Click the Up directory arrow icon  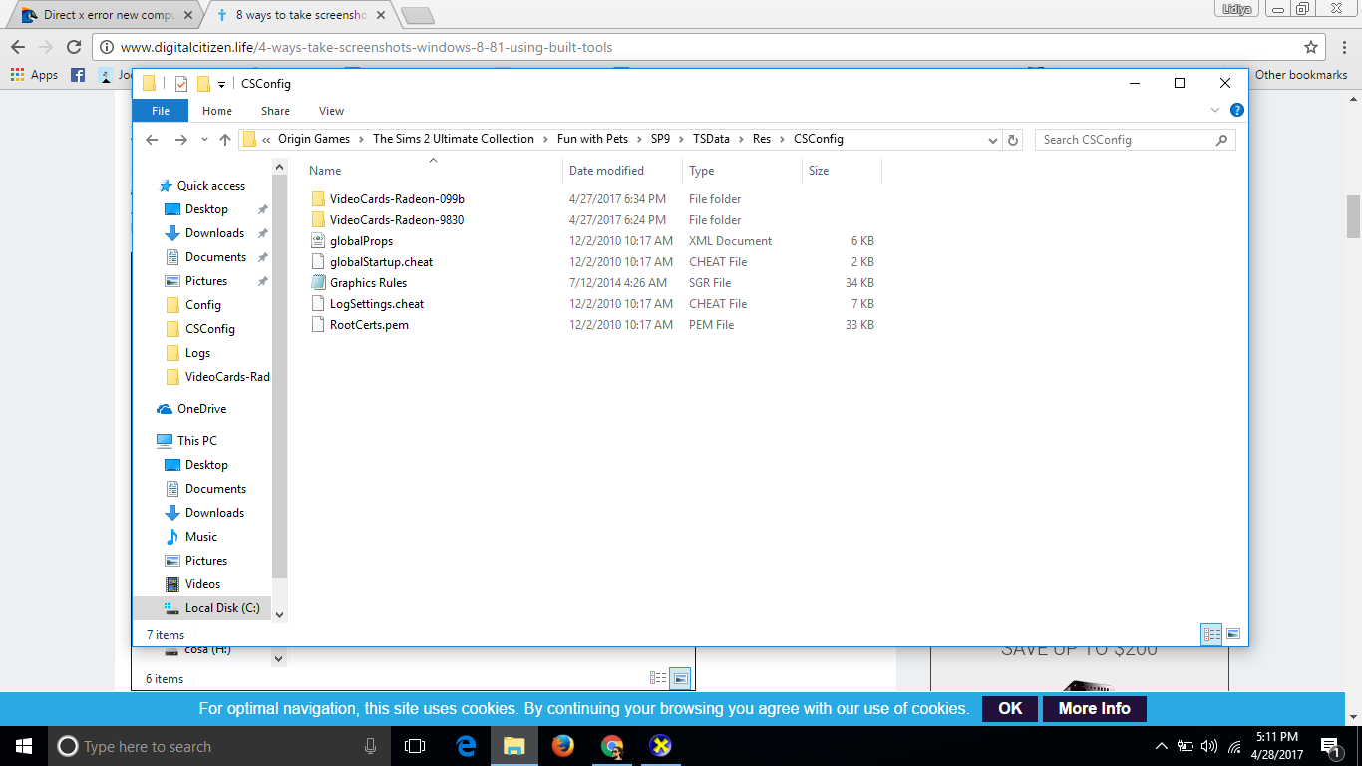[x=225, y=140]
